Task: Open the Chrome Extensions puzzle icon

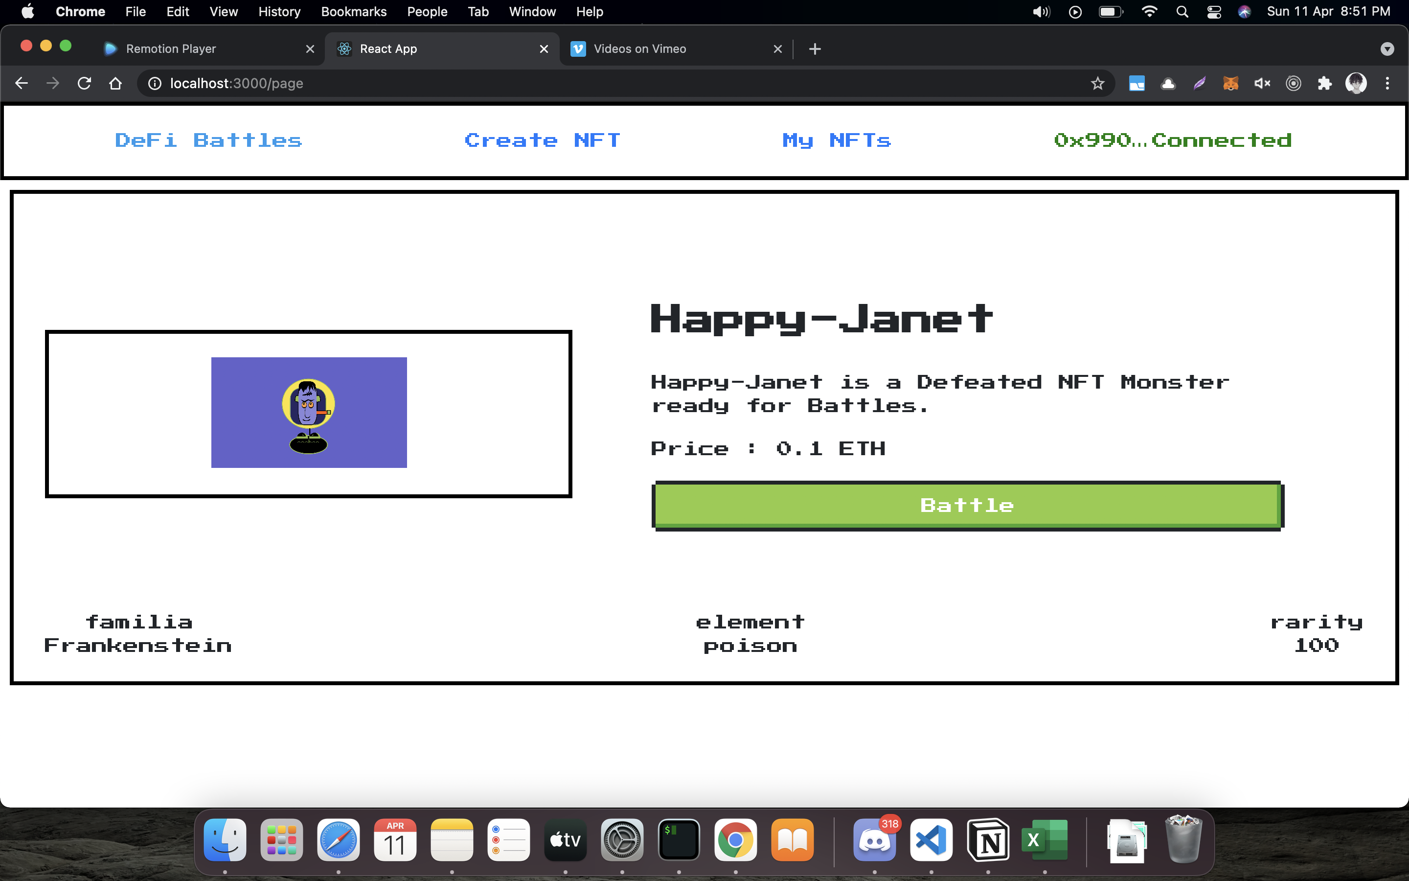Action: coord(1324,83)
